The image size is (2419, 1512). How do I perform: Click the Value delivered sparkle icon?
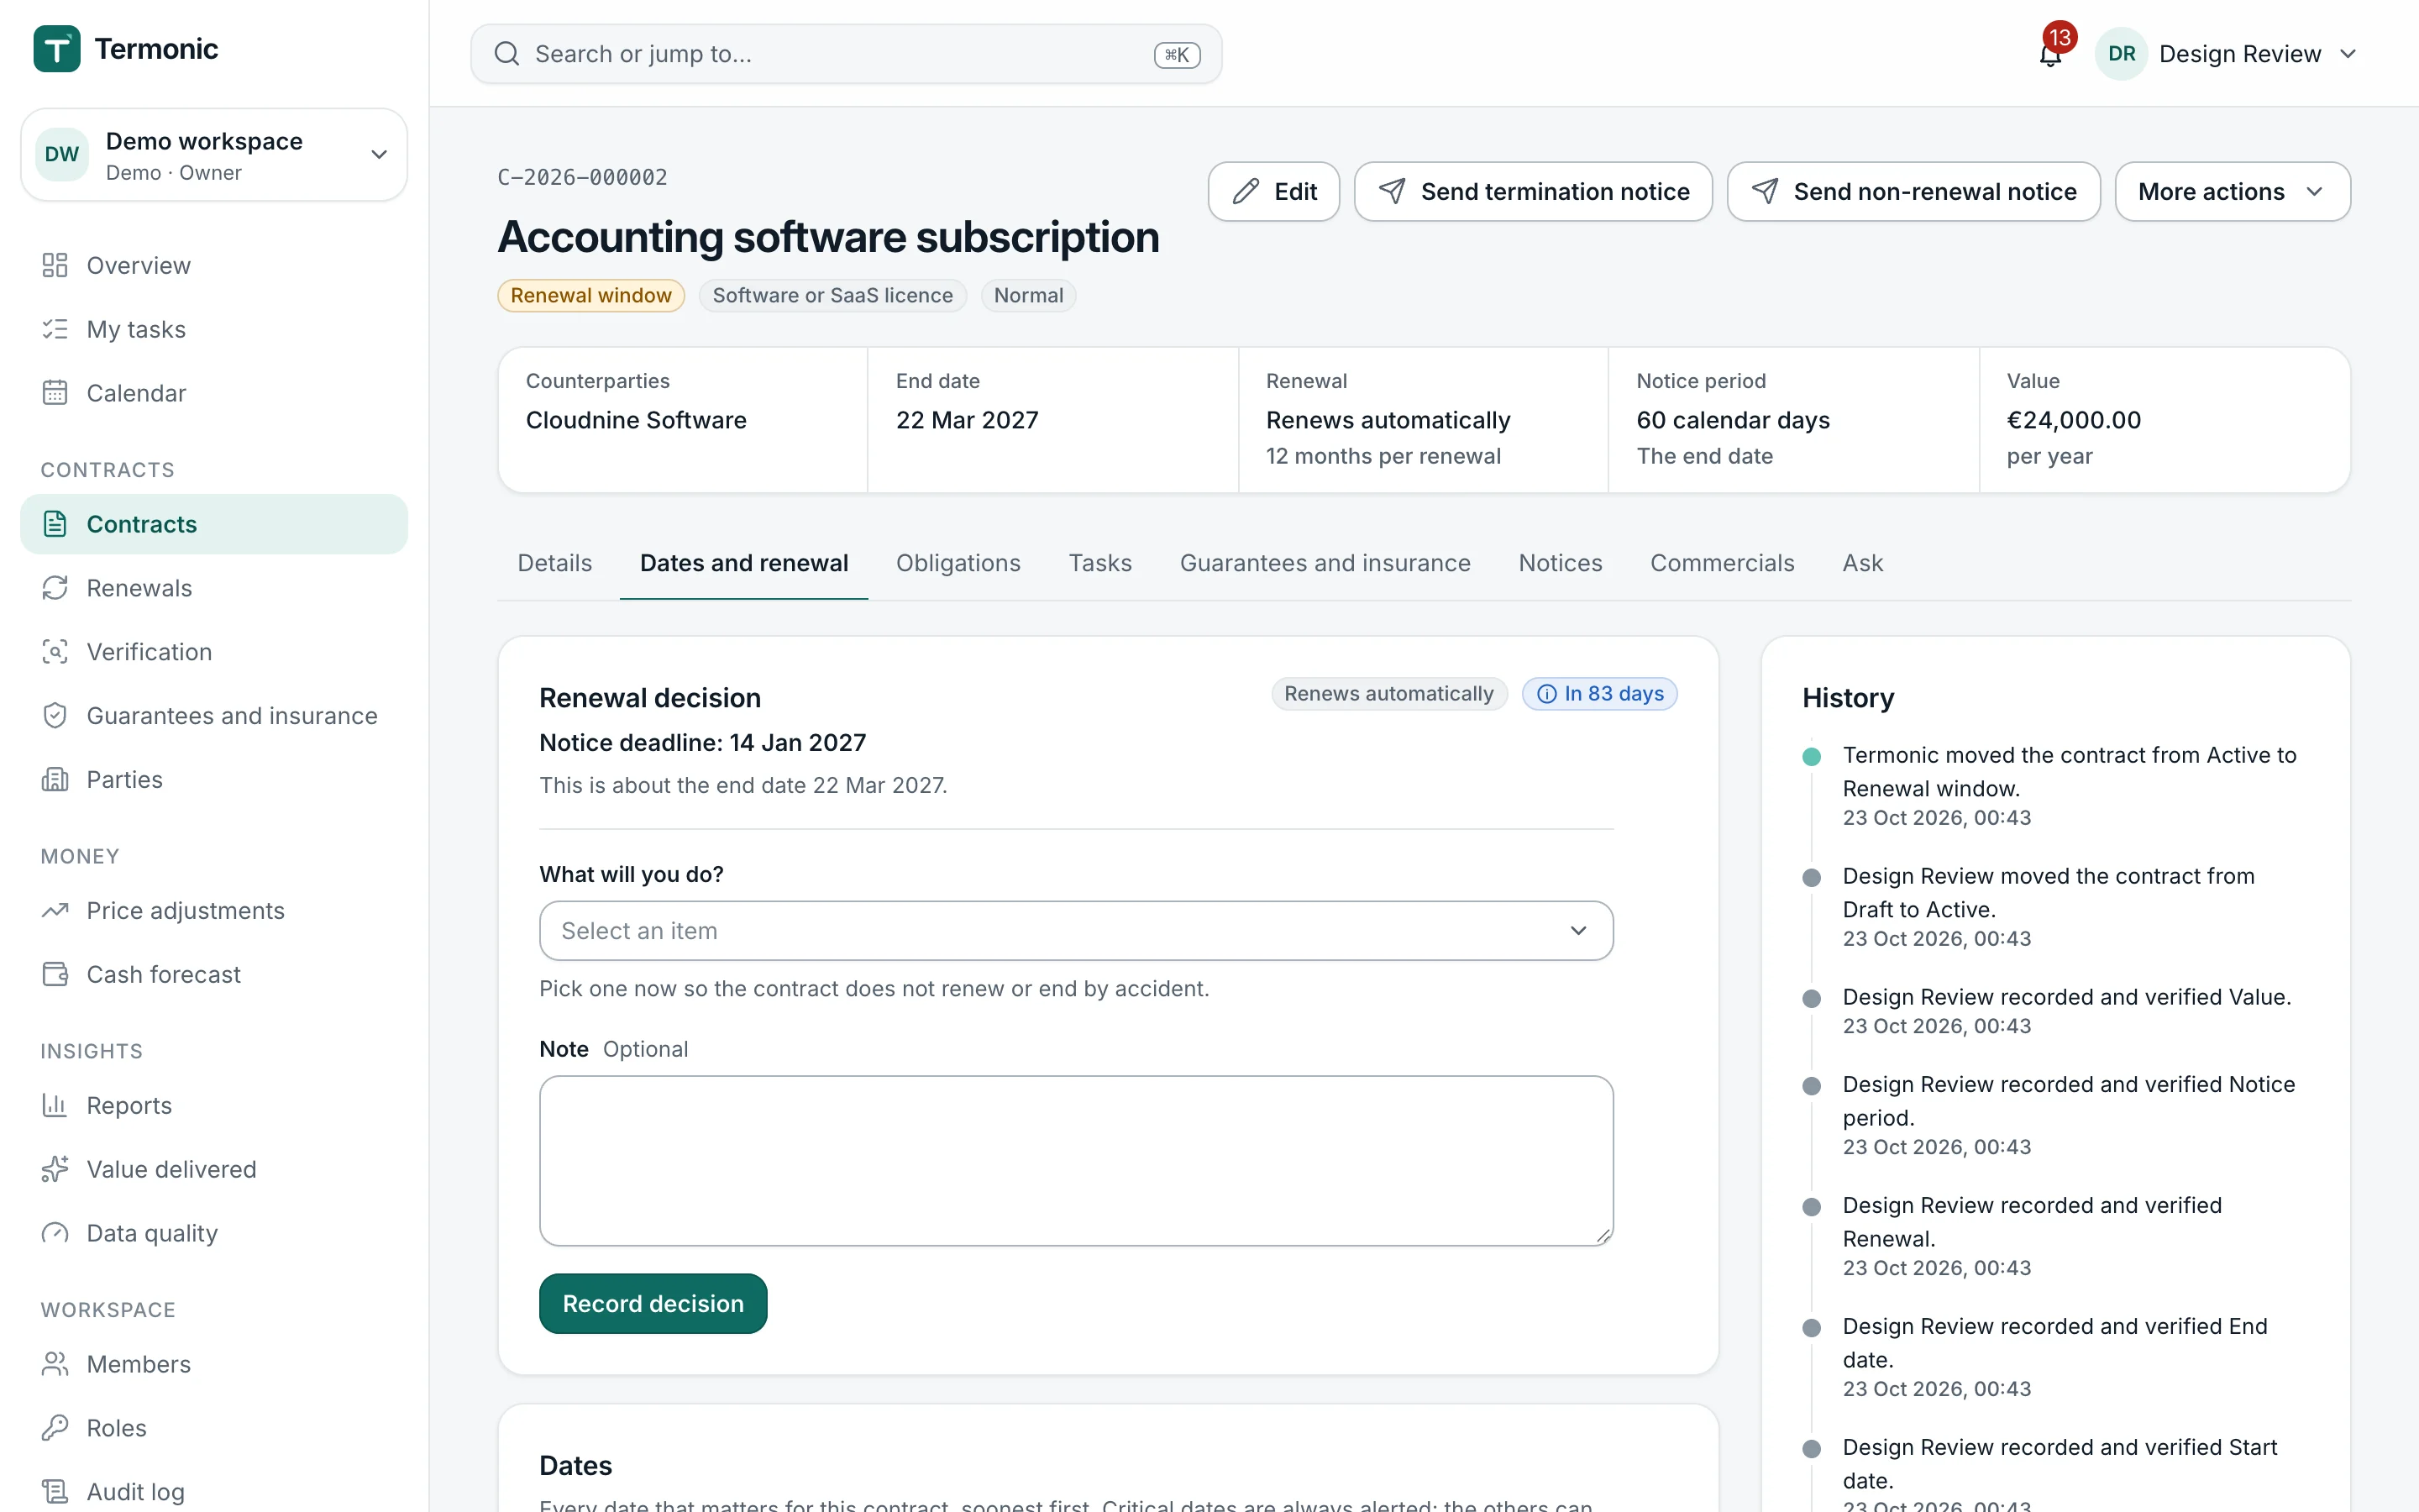tap(55, 1170)
